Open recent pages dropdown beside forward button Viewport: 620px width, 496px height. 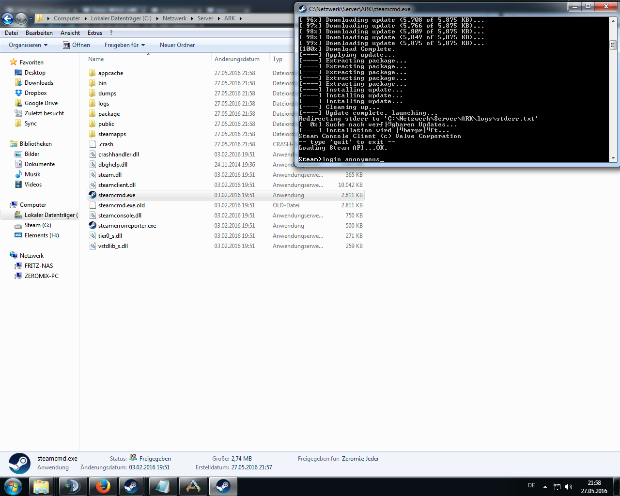[31, 19]
